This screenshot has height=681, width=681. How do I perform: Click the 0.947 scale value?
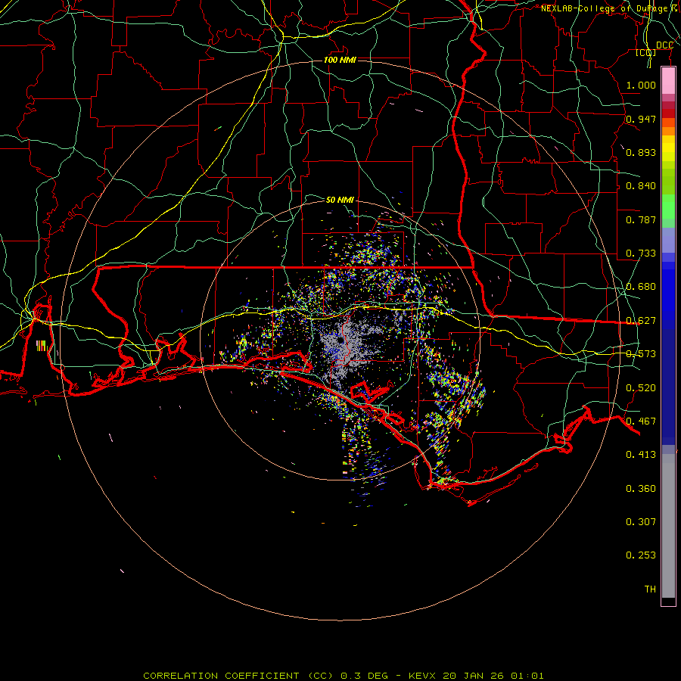point(641,119)
